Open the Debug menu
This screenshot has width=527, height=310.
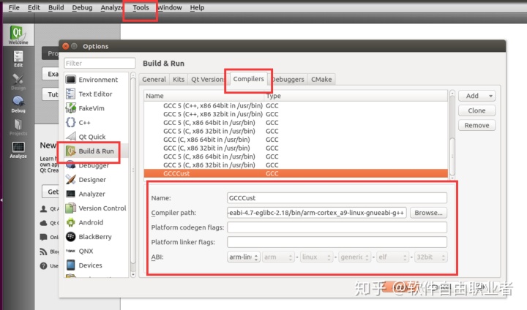tap(82, 7)
